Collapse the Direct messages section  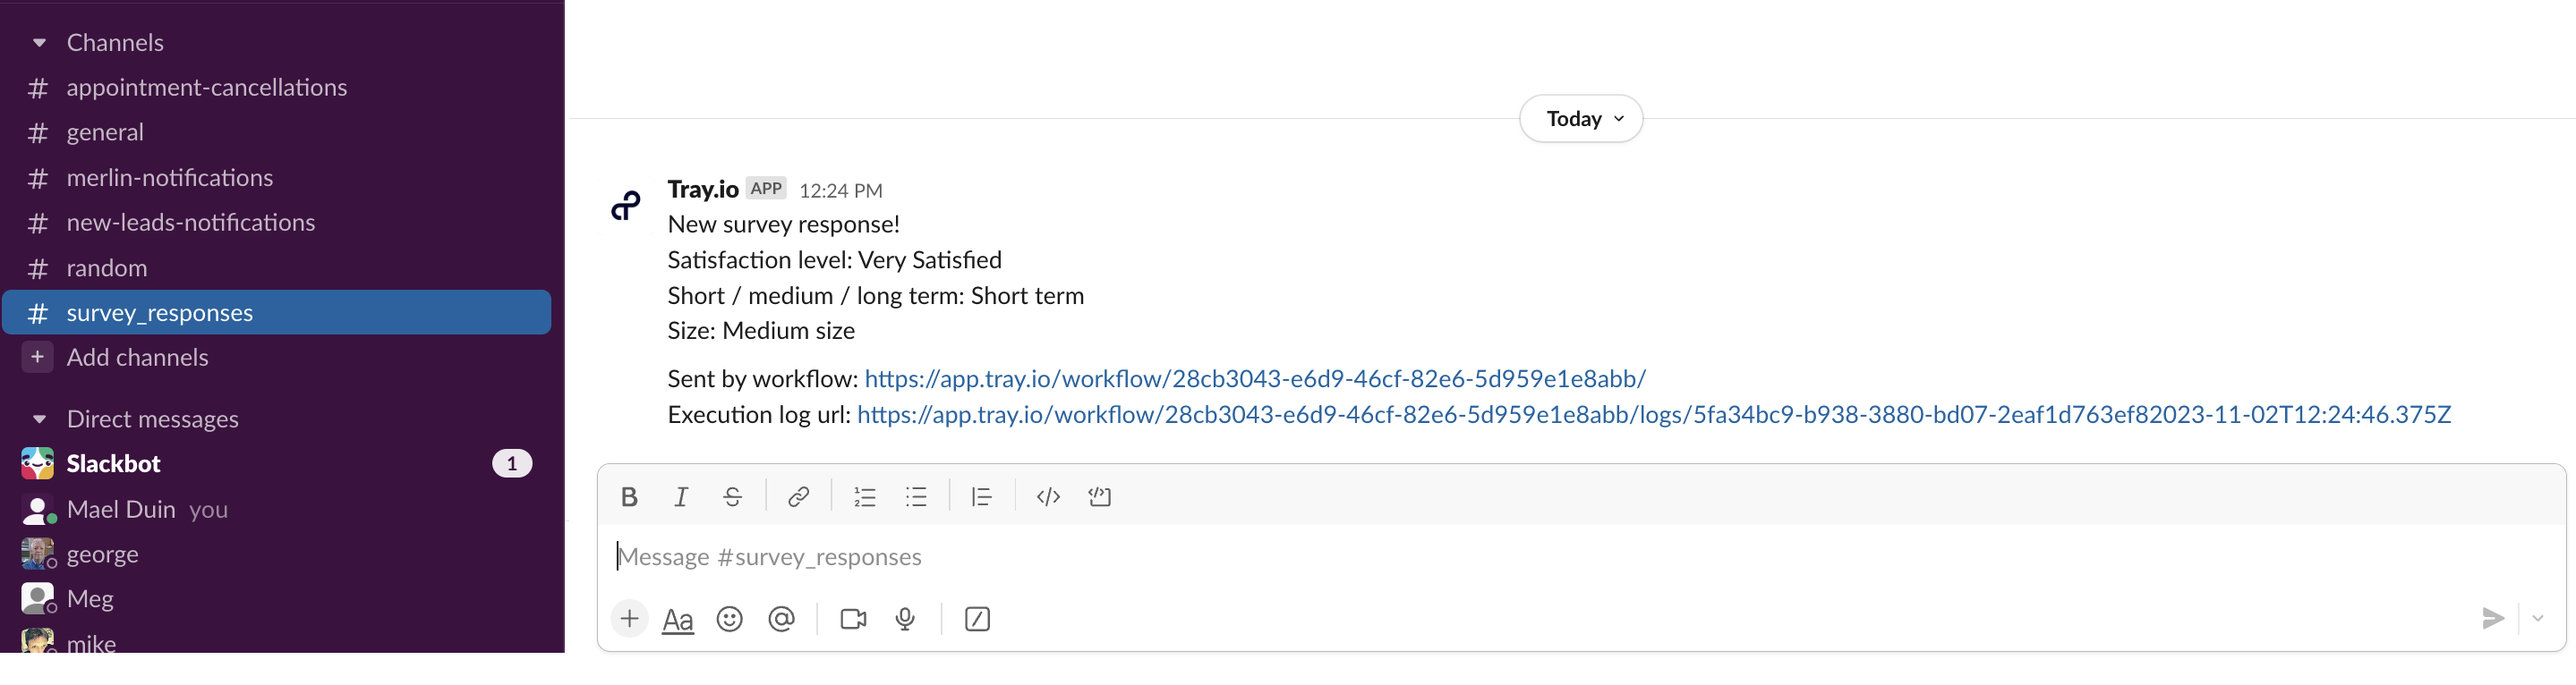39,419
